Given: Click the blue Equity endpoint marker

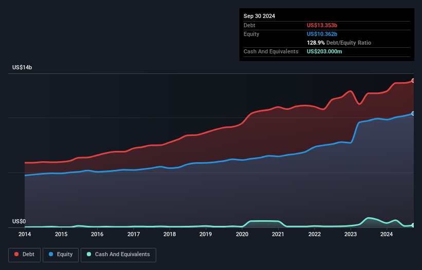Looking at the screenshot, I should pos(413,113).
